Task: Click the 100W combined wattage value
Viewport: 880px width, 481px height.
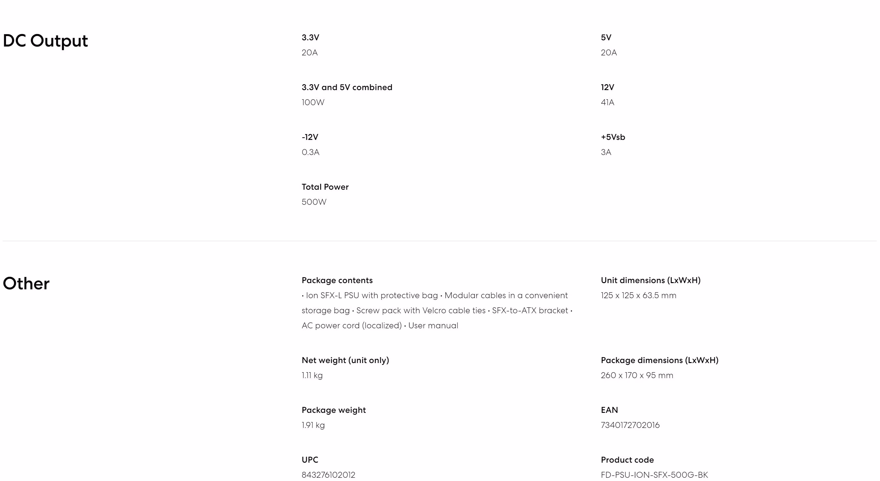Action: coord(313,102)
